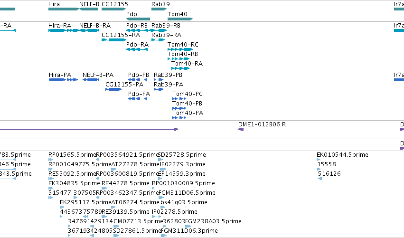Click the Tom40-PB protein feature
This screenshot has height=238, width=404.
179,109
